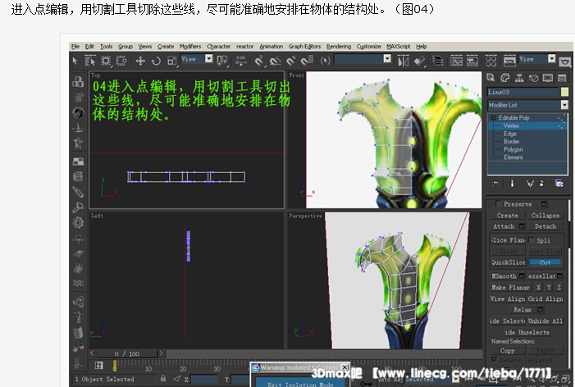Open the MAXScript menu
The image size is (575, 387).
coord(399,47)
